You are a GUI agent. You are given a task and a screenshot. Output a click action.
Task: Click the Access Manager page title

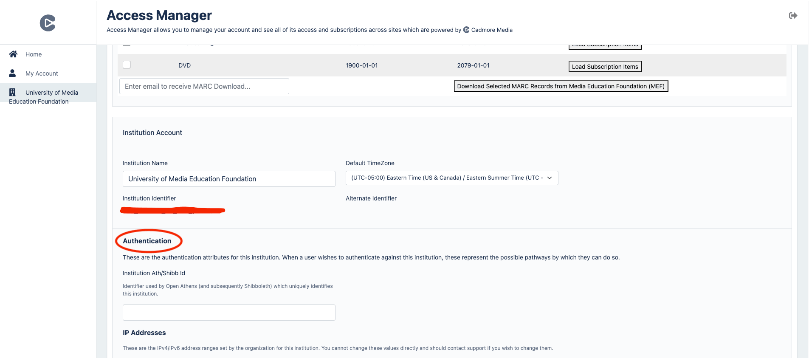click(159, 15)
